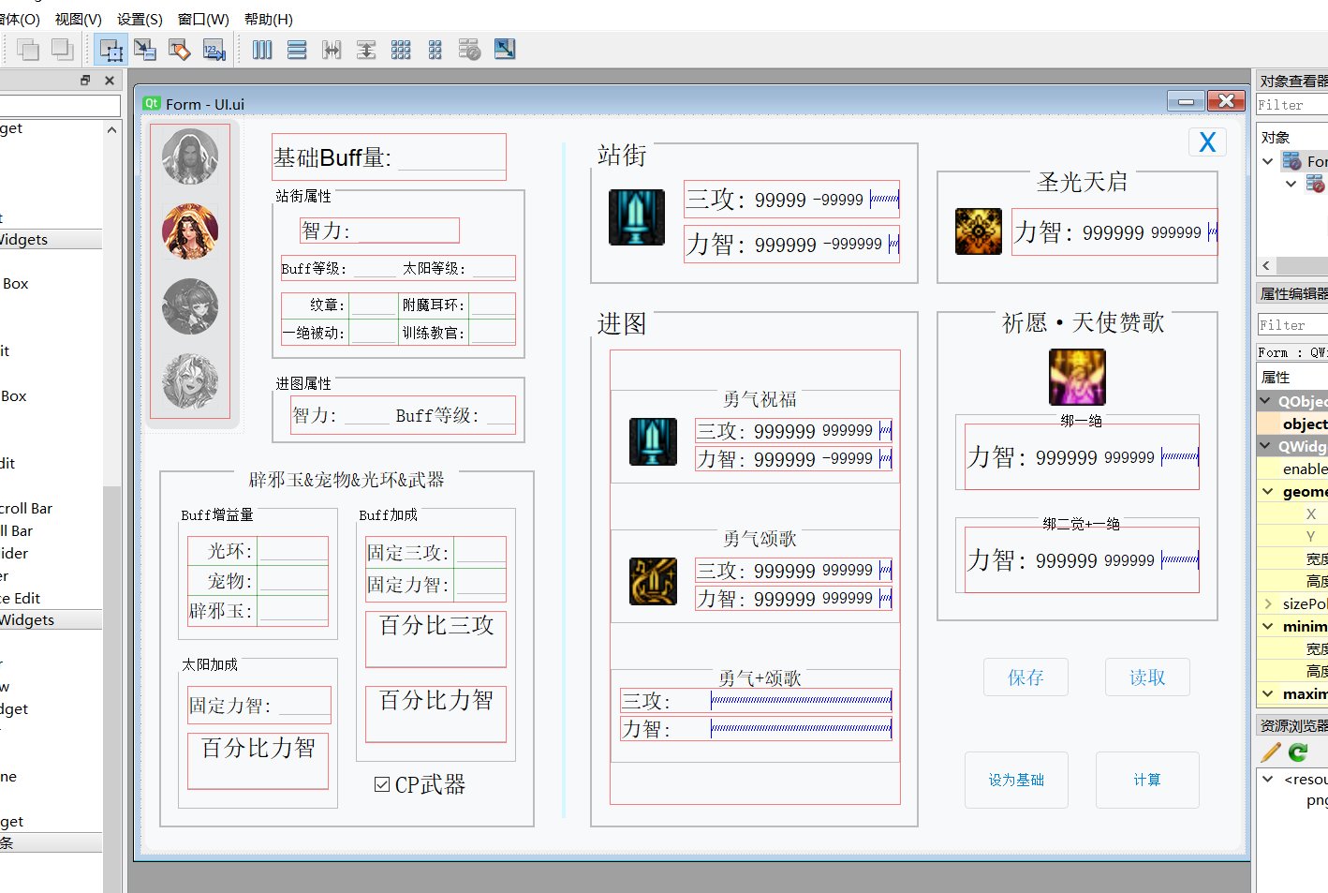Click the 读取 button
The height and width of the screenshot is (893, 1328).
pos(1147,677)
